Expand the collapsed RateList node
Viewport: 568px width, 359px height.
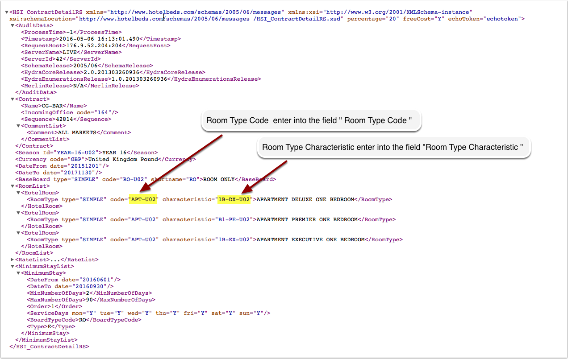[13, 260]
